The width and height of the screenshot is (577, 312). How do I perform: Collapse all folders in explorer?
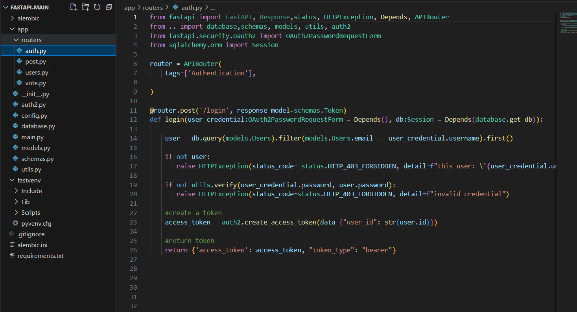pyautogui.click(x=109, y=7)
